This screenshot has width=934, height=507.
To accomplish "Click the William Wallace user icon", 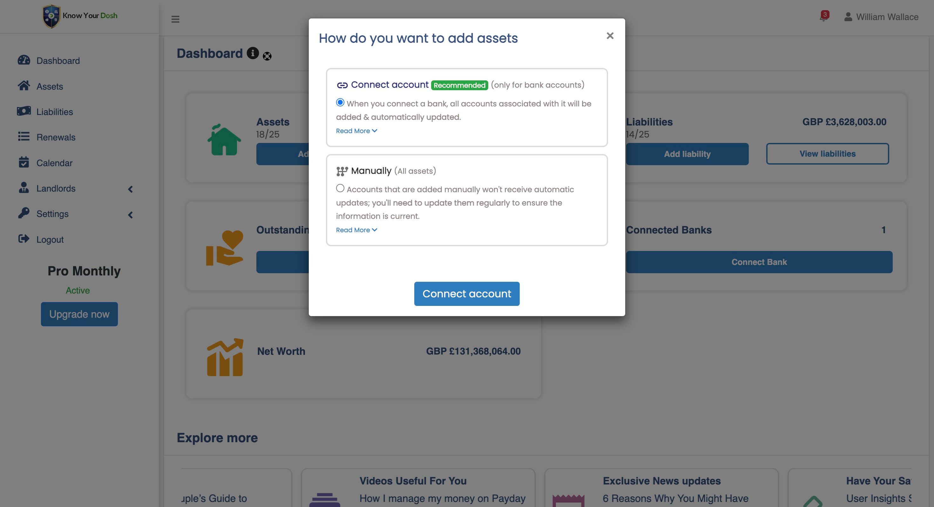I will pos(848,17).
